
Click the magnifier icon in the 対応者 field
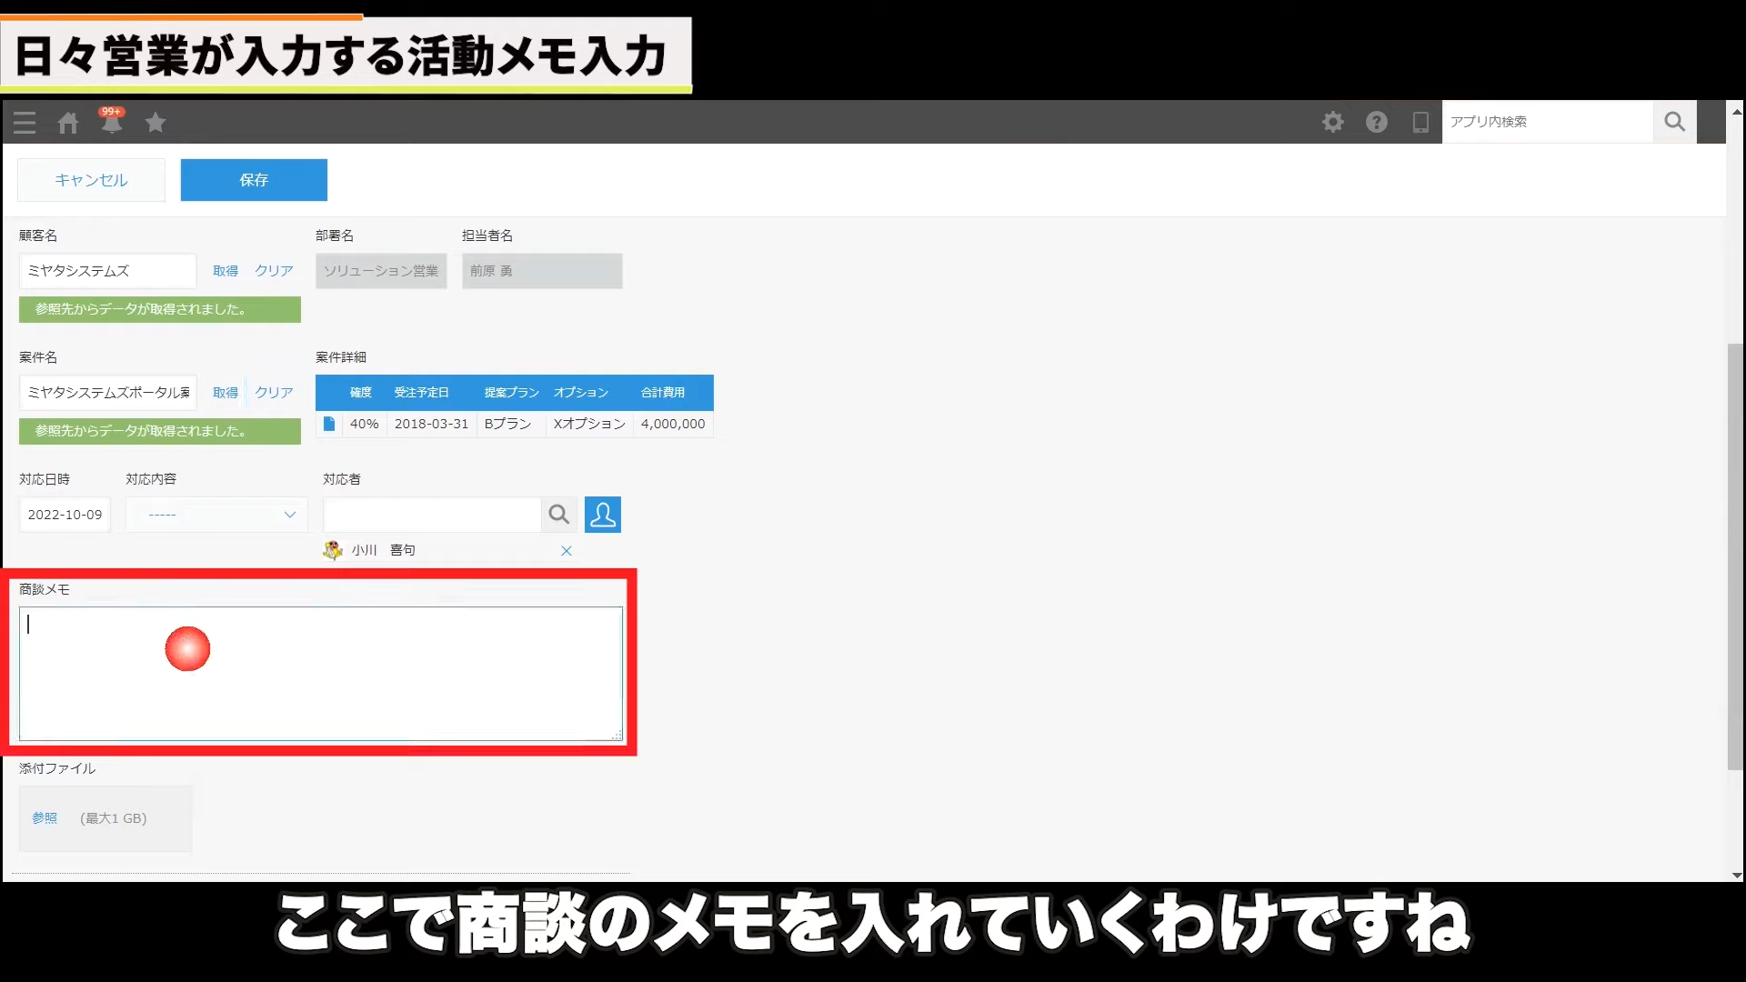coord(559,515)
